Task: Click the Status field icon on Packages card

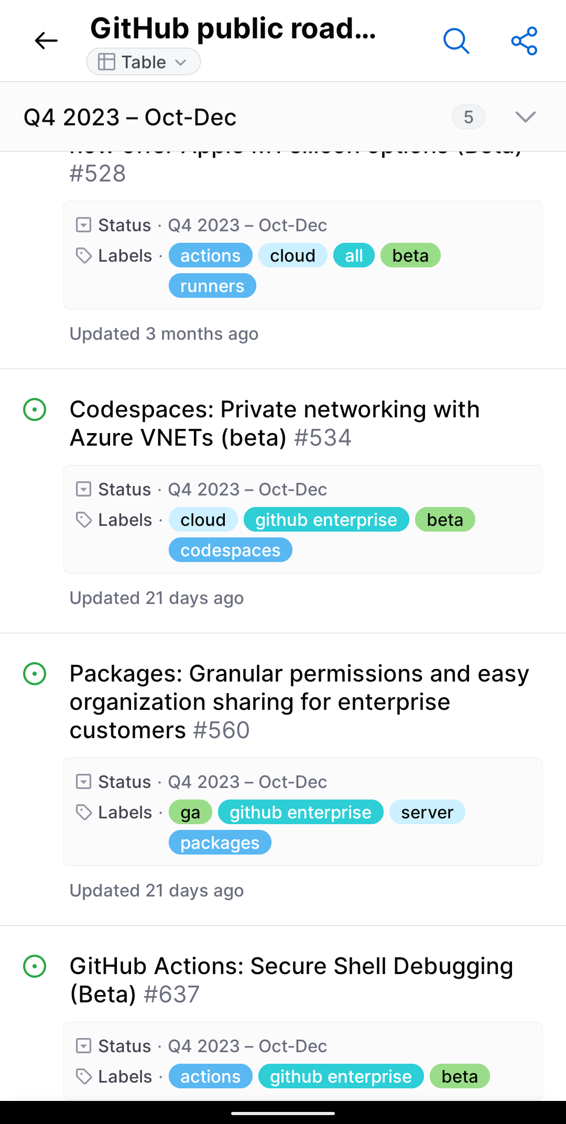Action: [83, 781]
